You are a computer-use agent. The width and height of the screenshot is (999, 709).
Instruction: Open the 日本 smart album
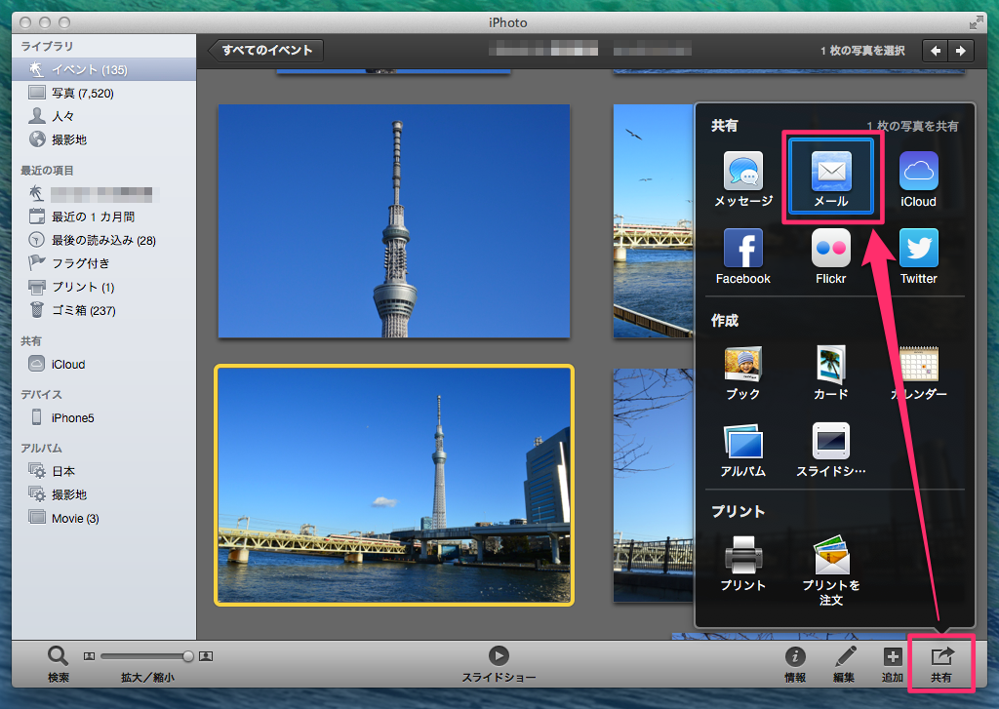coord(103,471)
